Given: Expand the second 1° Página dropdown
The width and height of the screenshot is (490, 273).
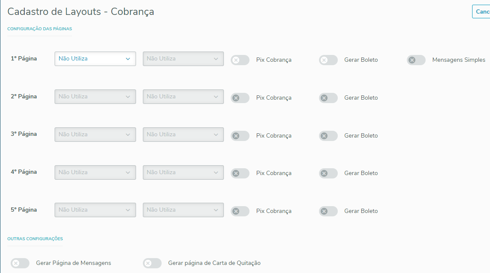Looking at the screenshot, I should tap(183, 59).
